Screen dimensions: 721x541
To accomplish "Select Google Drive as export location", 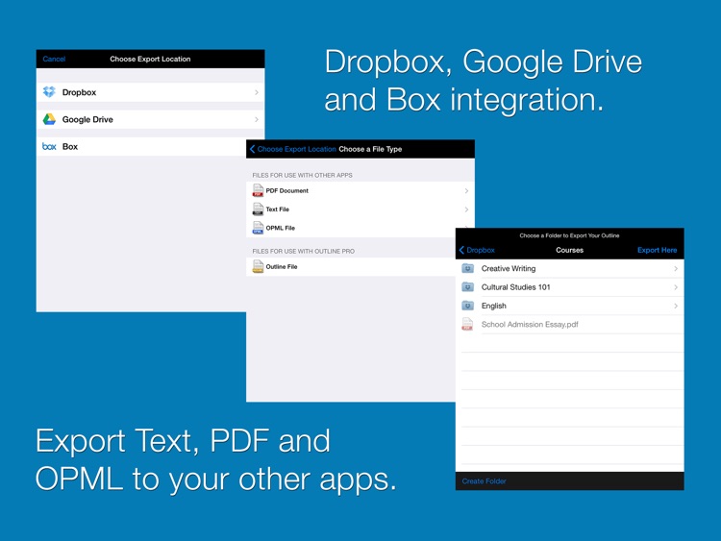I will [x=150, y=119].
